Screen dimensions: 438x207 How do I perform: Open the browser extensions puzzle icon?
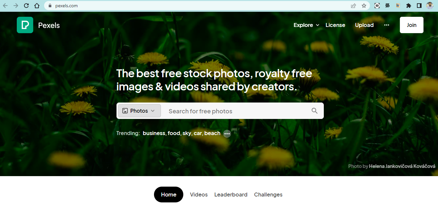point(409,6)
